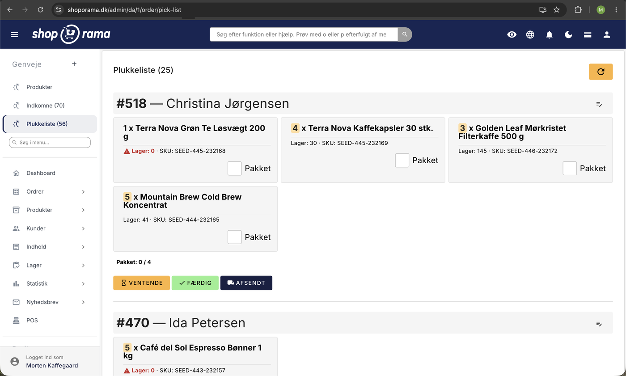Open the Chrome profile avatar M
Viewport: 626px width, 376px height.
pyautogui.click(x=601, y=9)
